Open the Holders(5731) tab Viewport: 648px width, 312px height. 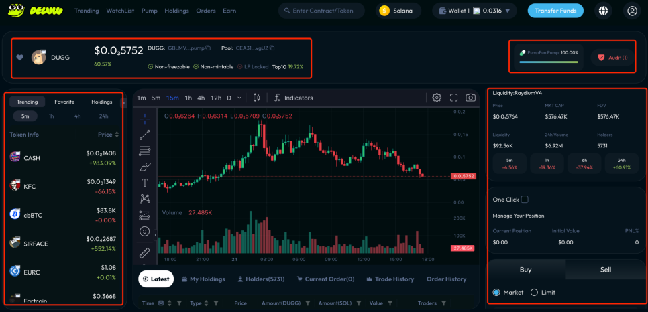(261, 279)
